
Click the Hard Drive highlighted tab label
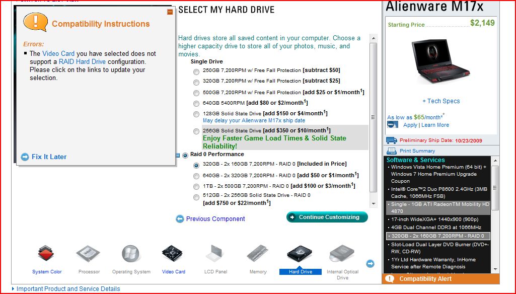(301, 272)
